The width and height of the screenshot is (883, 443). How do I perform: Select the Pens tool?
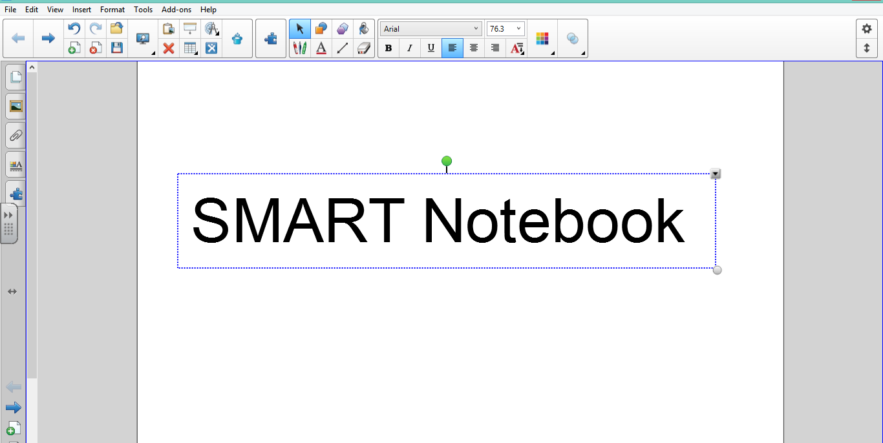tap(300, 48)
